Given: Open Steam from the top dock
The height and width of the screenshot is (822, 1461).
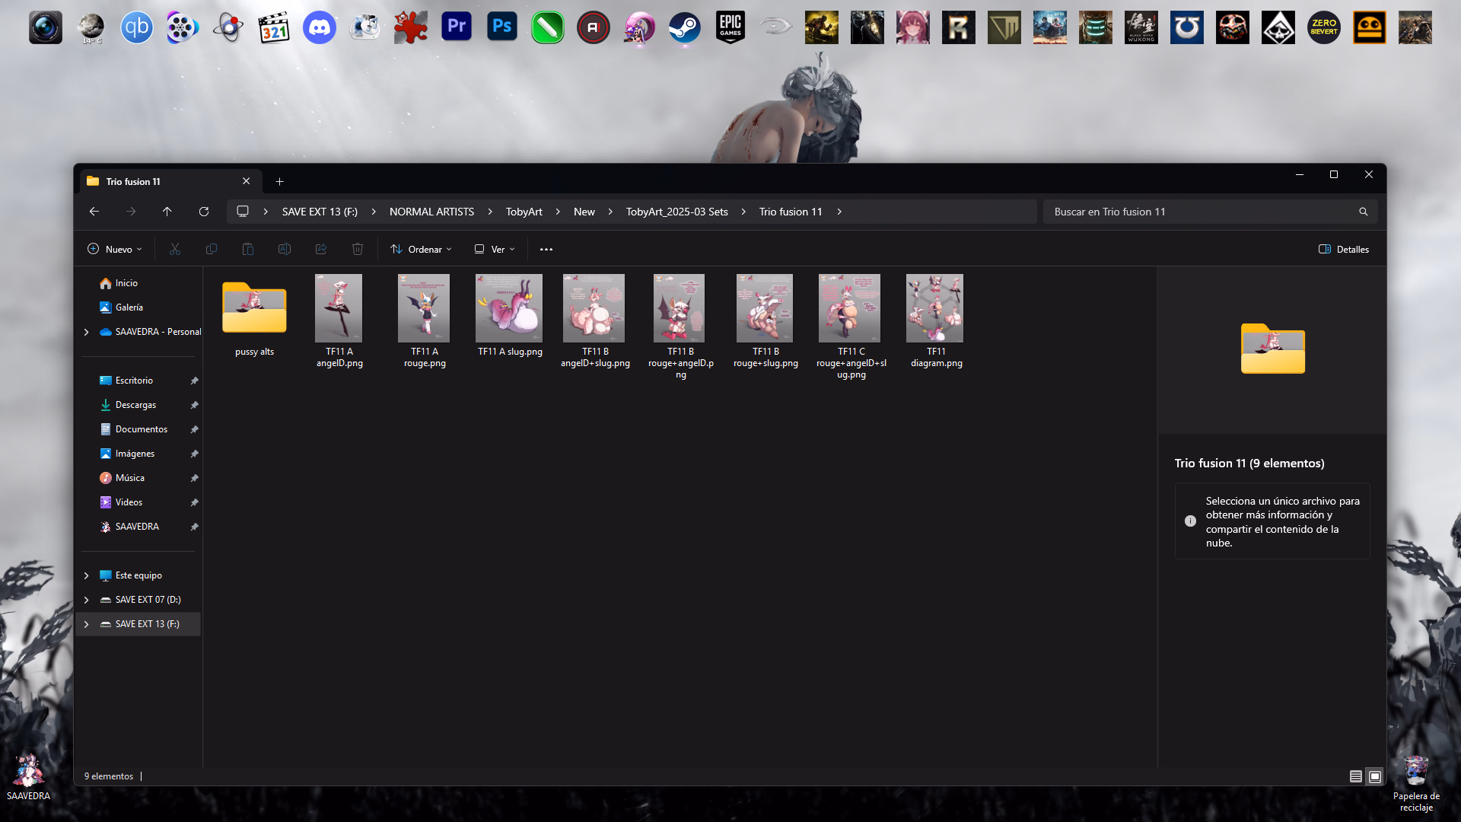Looking at the screenshot, I should point(684,28).
